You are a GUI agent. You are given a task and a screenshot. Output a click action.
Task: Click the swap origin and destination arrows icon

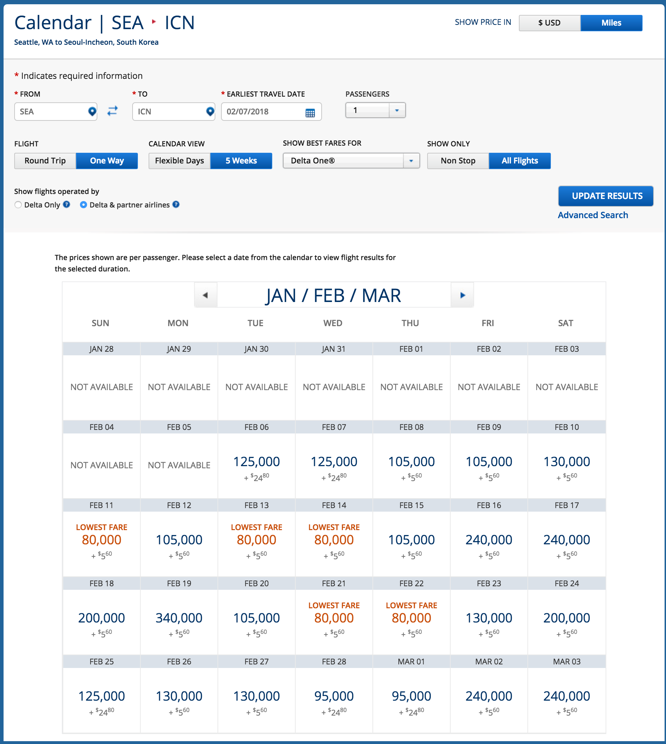pos(112,111)
